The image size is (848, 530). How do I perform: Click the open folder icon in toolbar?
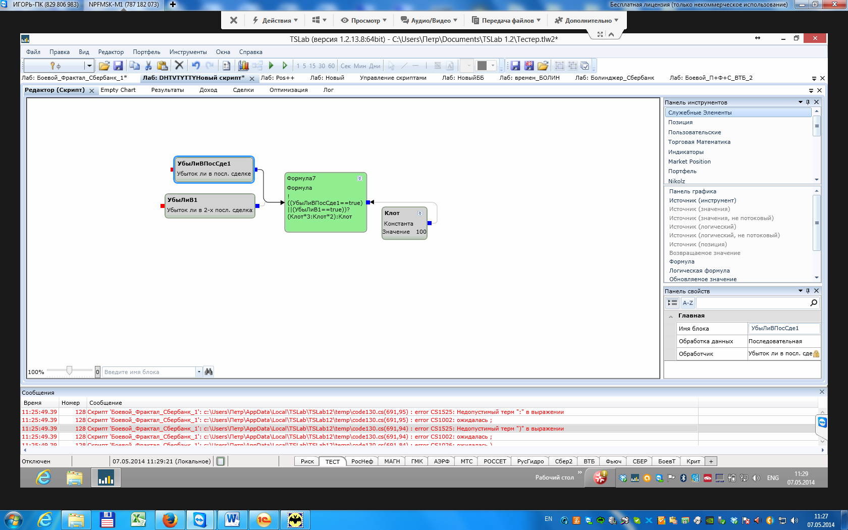tap(104, 66)
